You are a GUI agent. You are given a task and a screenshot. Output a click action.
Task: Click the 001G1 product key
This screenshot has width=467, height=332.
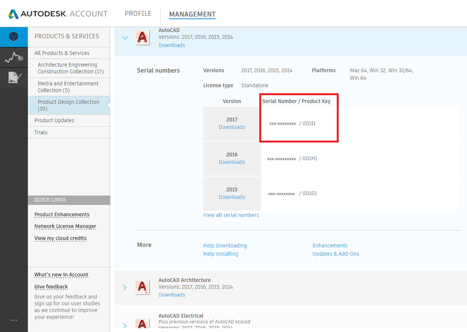pos(310,193)
